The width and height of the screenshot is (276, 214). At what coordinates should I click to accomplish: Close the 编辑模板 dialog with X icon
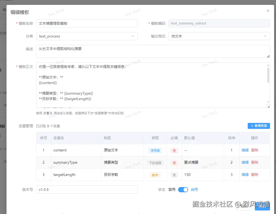[x=268, y=11]
